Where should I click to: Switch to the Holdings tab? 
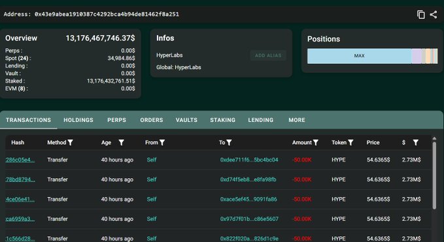tap(78, 120)
